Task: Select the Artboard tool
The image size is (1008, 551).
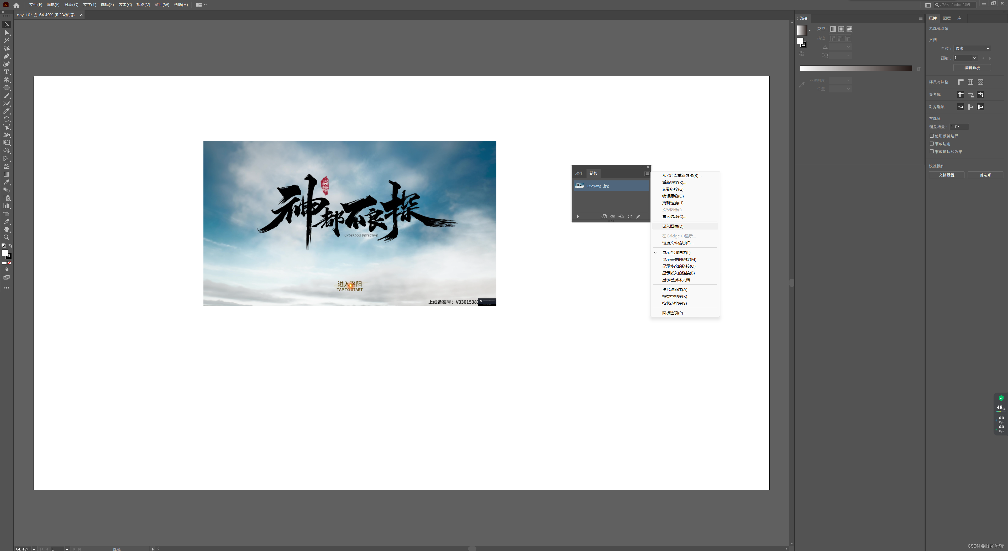Action: [7, 214]
